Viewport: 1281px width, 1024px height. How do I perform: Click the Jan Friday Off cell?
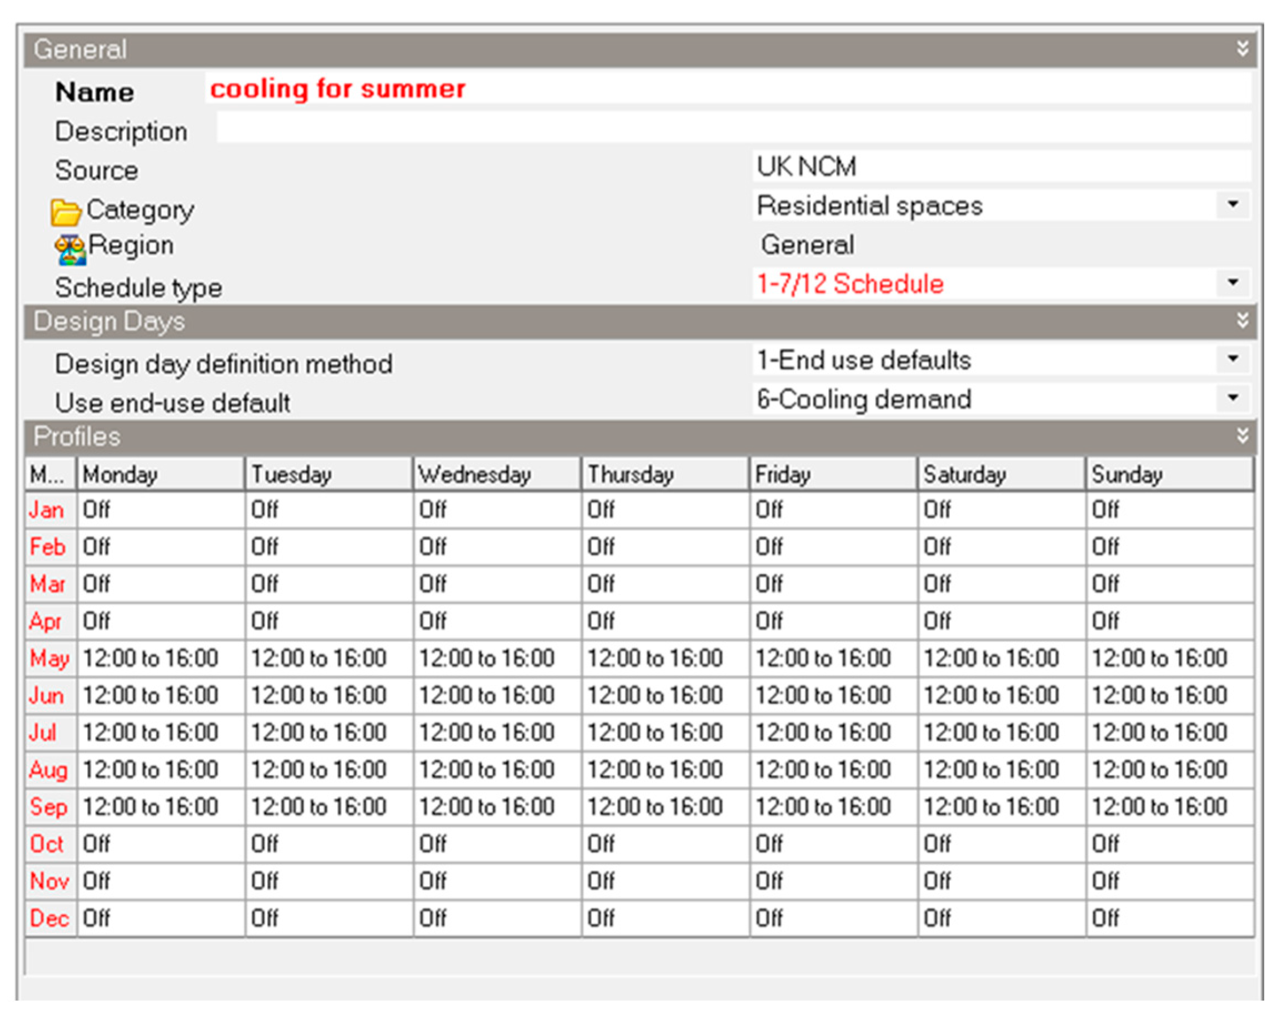point(832,510)
